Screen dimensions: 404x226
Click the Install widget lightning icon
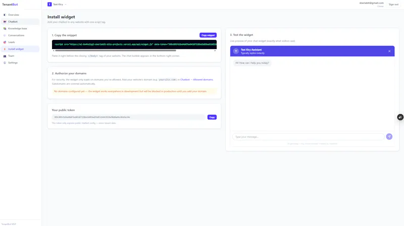point(5,49)
